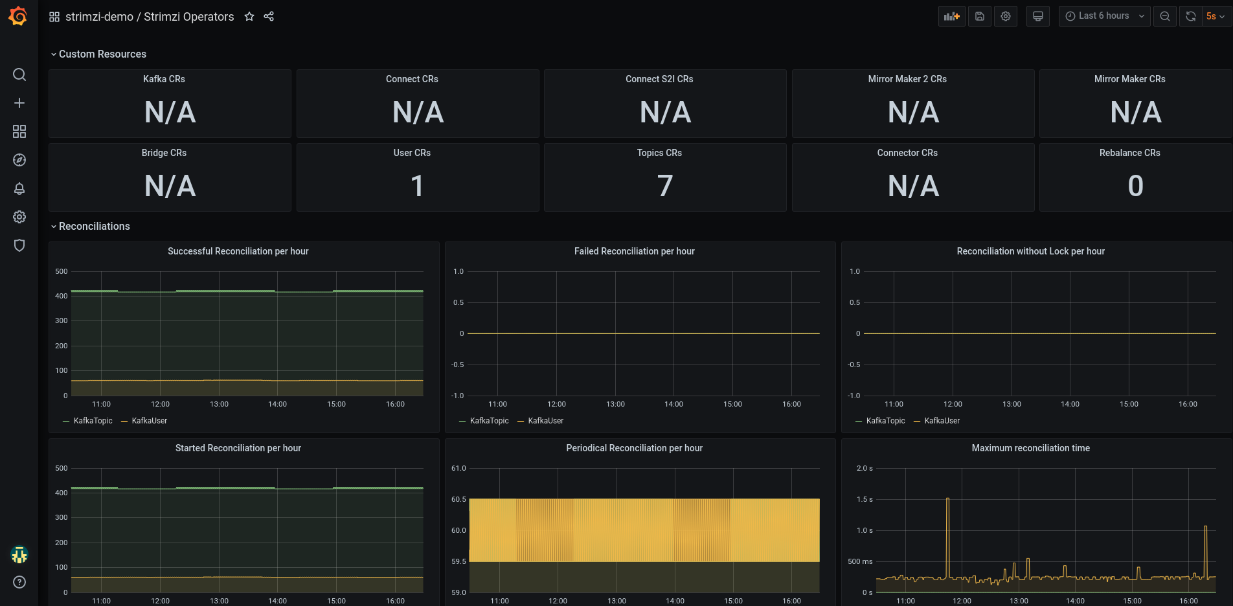Open Connect S2I CRs panel title menu
Image resolution: width=1233 pixels, height=606 pixels.
pos(659,79)
